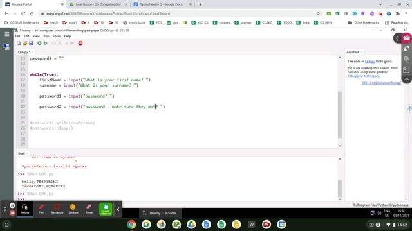Image resolution: width=412 pixels, height=231 pixels.
Task: Open the Chrome extensions puzzle icon
Action: click(x=398, y=13)
